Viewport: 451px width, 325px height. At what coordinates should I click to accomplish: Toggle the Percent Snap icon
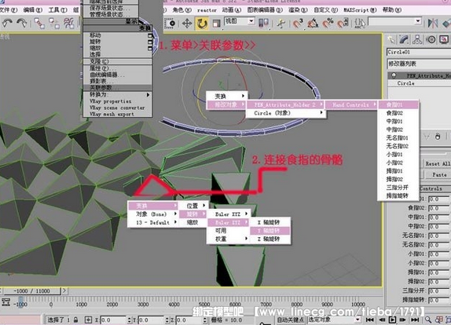point(328,24)
